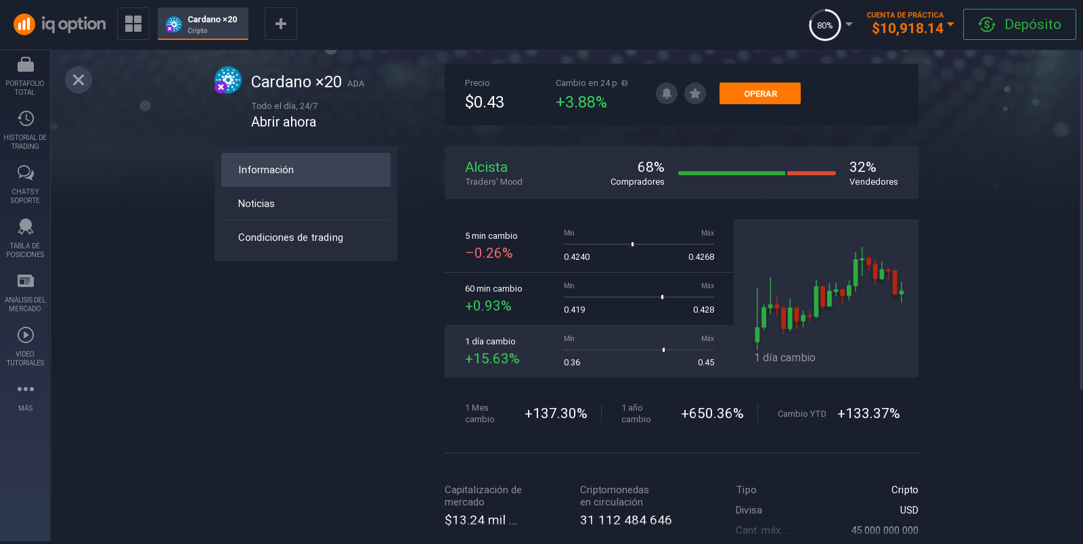Select the 1 día cambio row
This screenshot has width=1083, height=544.
(589, 351)
